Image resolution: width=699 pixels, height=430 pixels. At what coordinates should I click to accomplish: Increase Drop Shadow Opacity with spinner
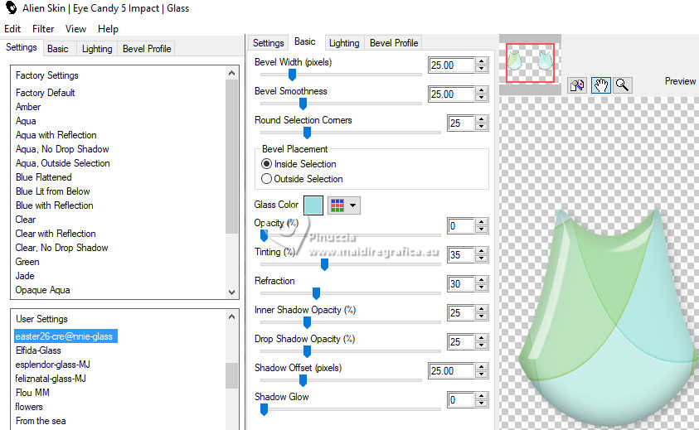pos(481,338)
